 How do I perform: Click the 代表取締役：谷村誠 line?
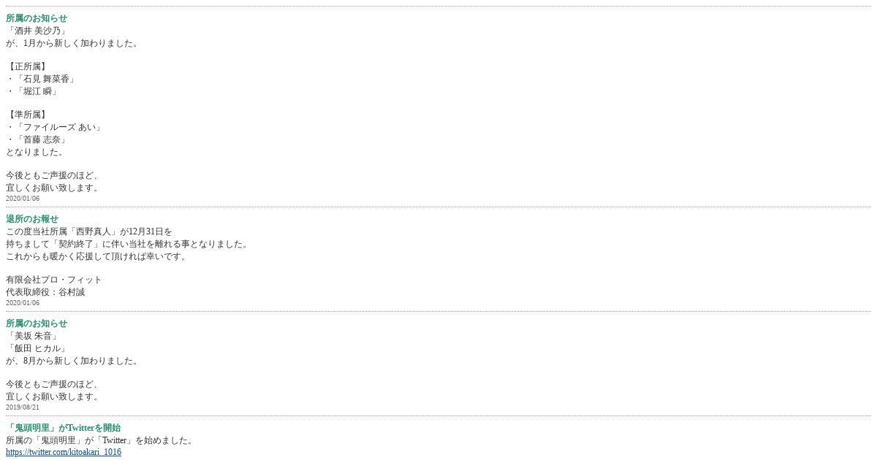45,292
